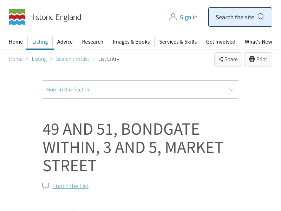
Task: Click the Sign in user icon
Action: click(173, 17)
